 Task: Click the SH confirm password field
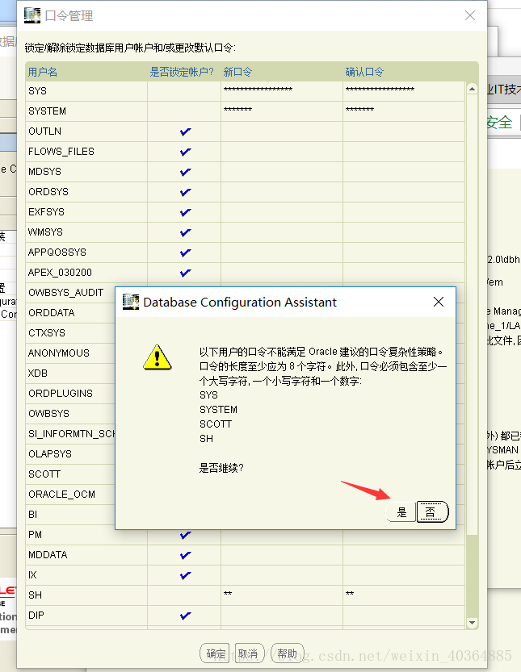pos(404,595)
